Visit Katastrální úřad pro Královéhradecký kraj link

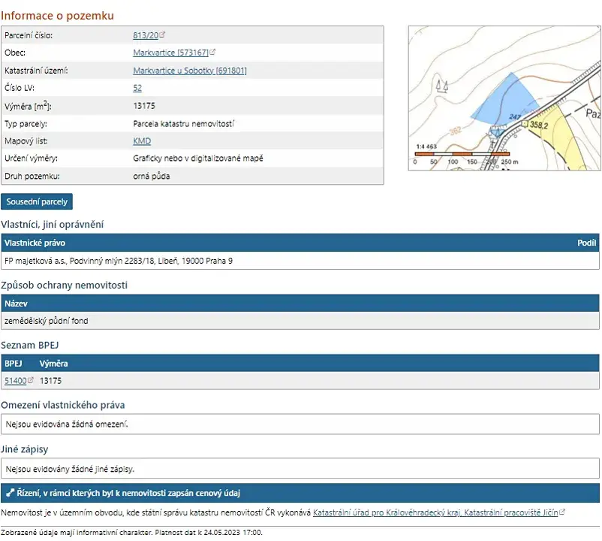(x=387, y=512)
